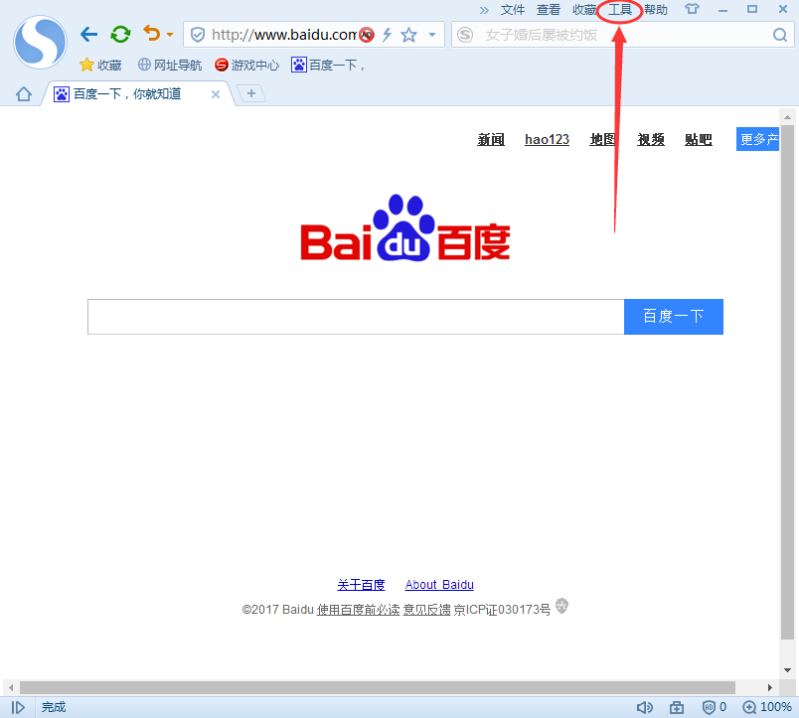
Task: Click the 百度一下 search button
Action: point(673,316)
